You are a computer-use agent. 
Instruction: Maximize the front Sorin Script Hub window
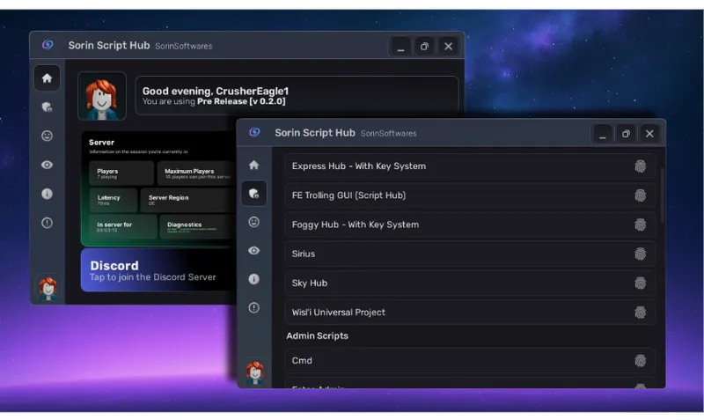[x=626, y=134]
